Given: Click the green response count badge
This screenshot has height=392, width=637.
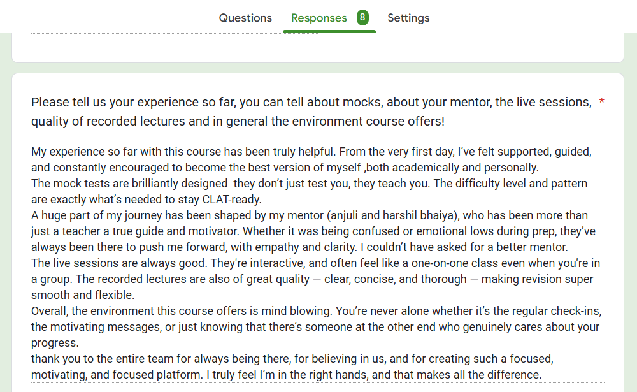Looking at the screenshot, I should coord(362,17).
